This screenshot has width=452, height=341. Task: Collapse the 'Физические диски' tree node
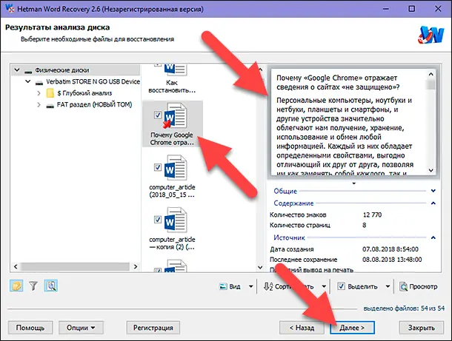pos(17,70)
